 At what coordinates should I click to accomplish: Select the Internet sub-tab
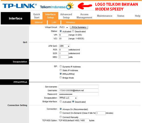(39, 22)
